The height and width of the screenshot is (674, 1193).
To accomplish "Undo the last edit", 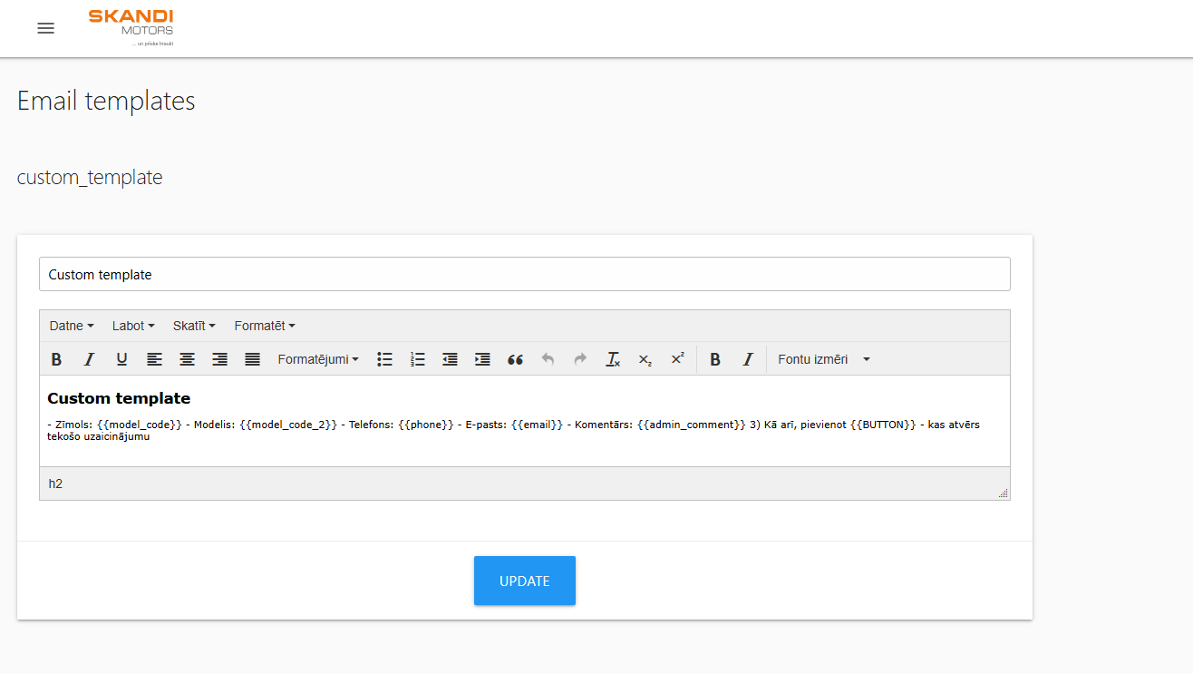I will point(548,359).
